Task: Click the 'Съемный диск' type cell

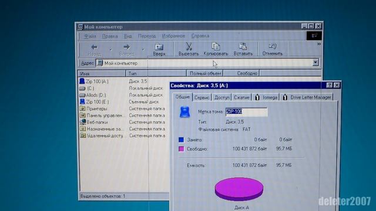Action: (x=144, y=102)
